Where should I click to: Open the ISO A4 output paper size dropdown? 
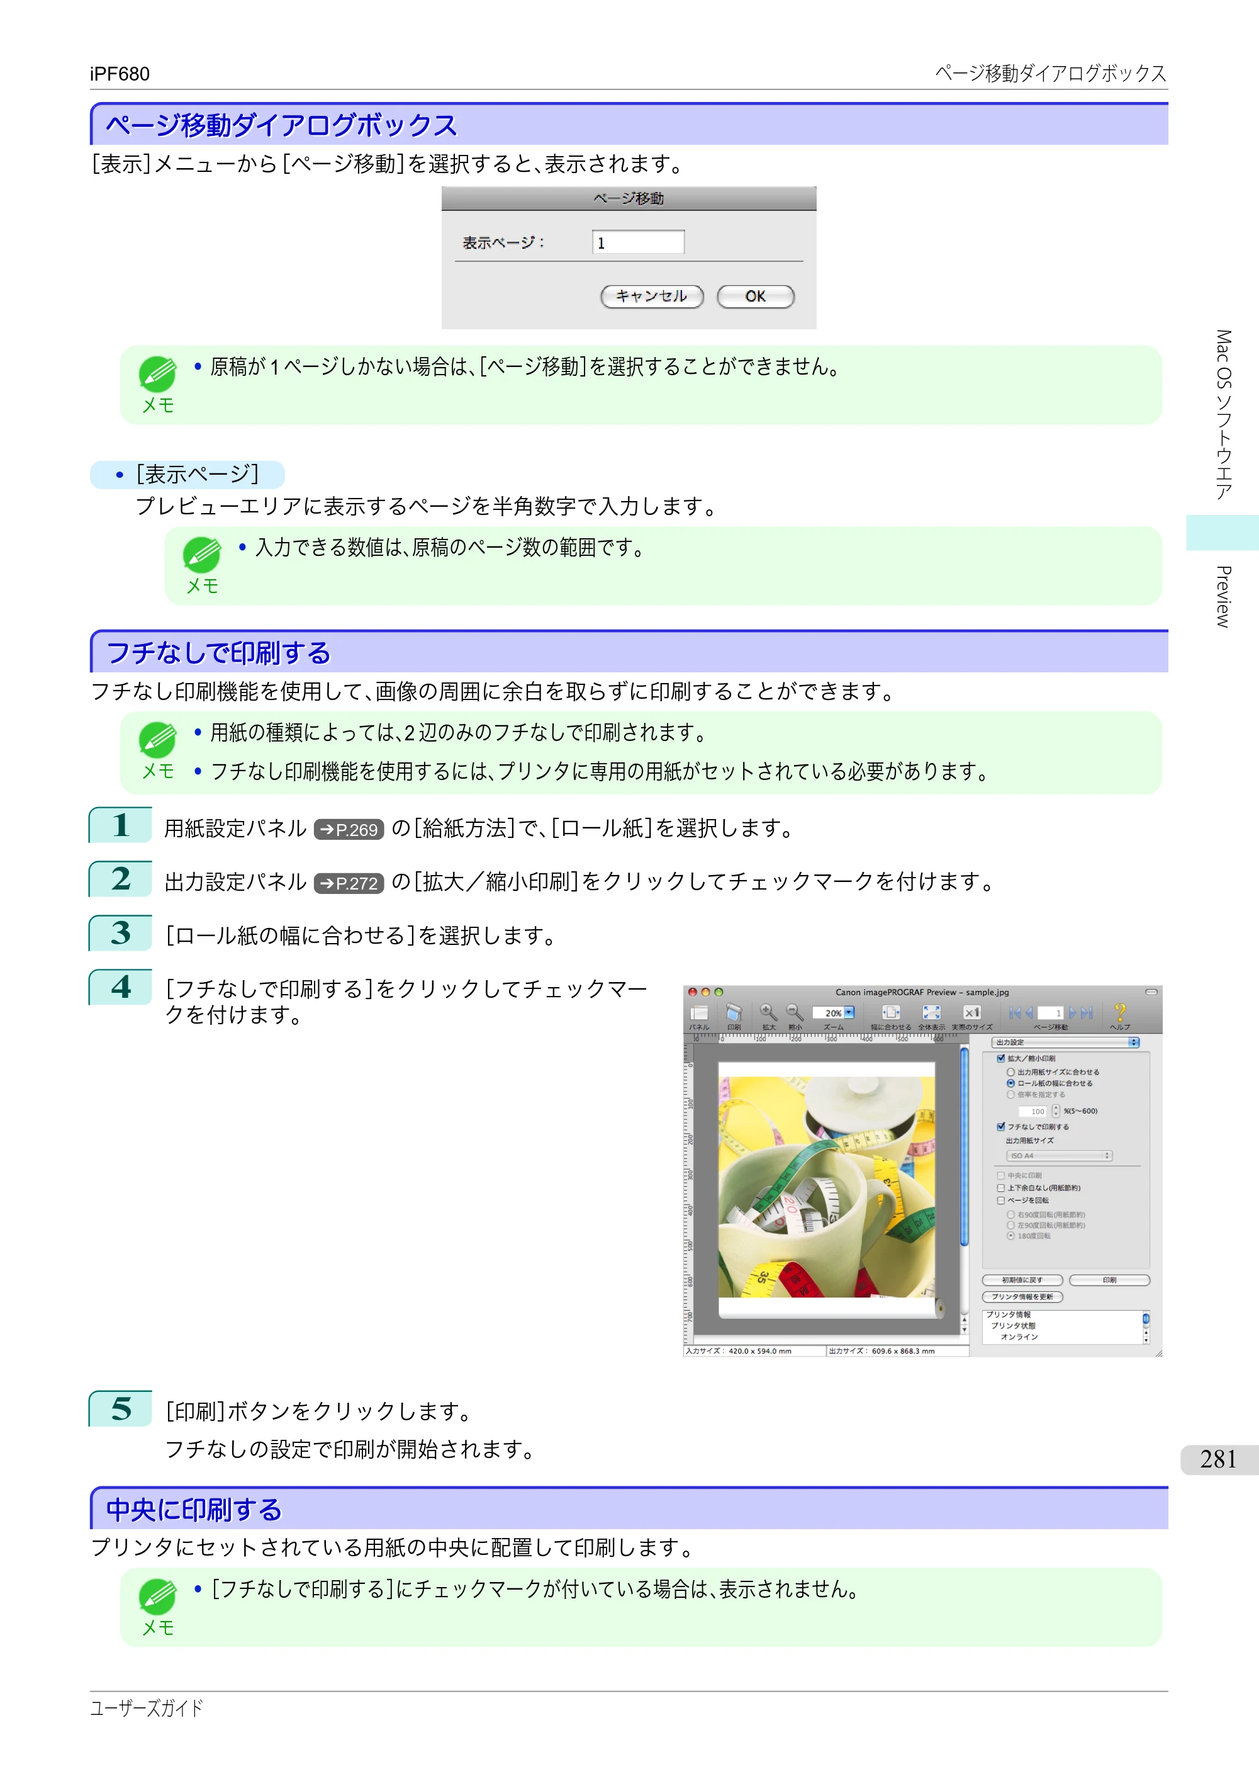point(1059,1156)
